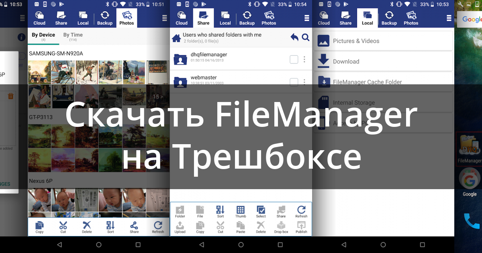
Task: Open hamburger menu in the Share screenshot
Action: (307, 18)
